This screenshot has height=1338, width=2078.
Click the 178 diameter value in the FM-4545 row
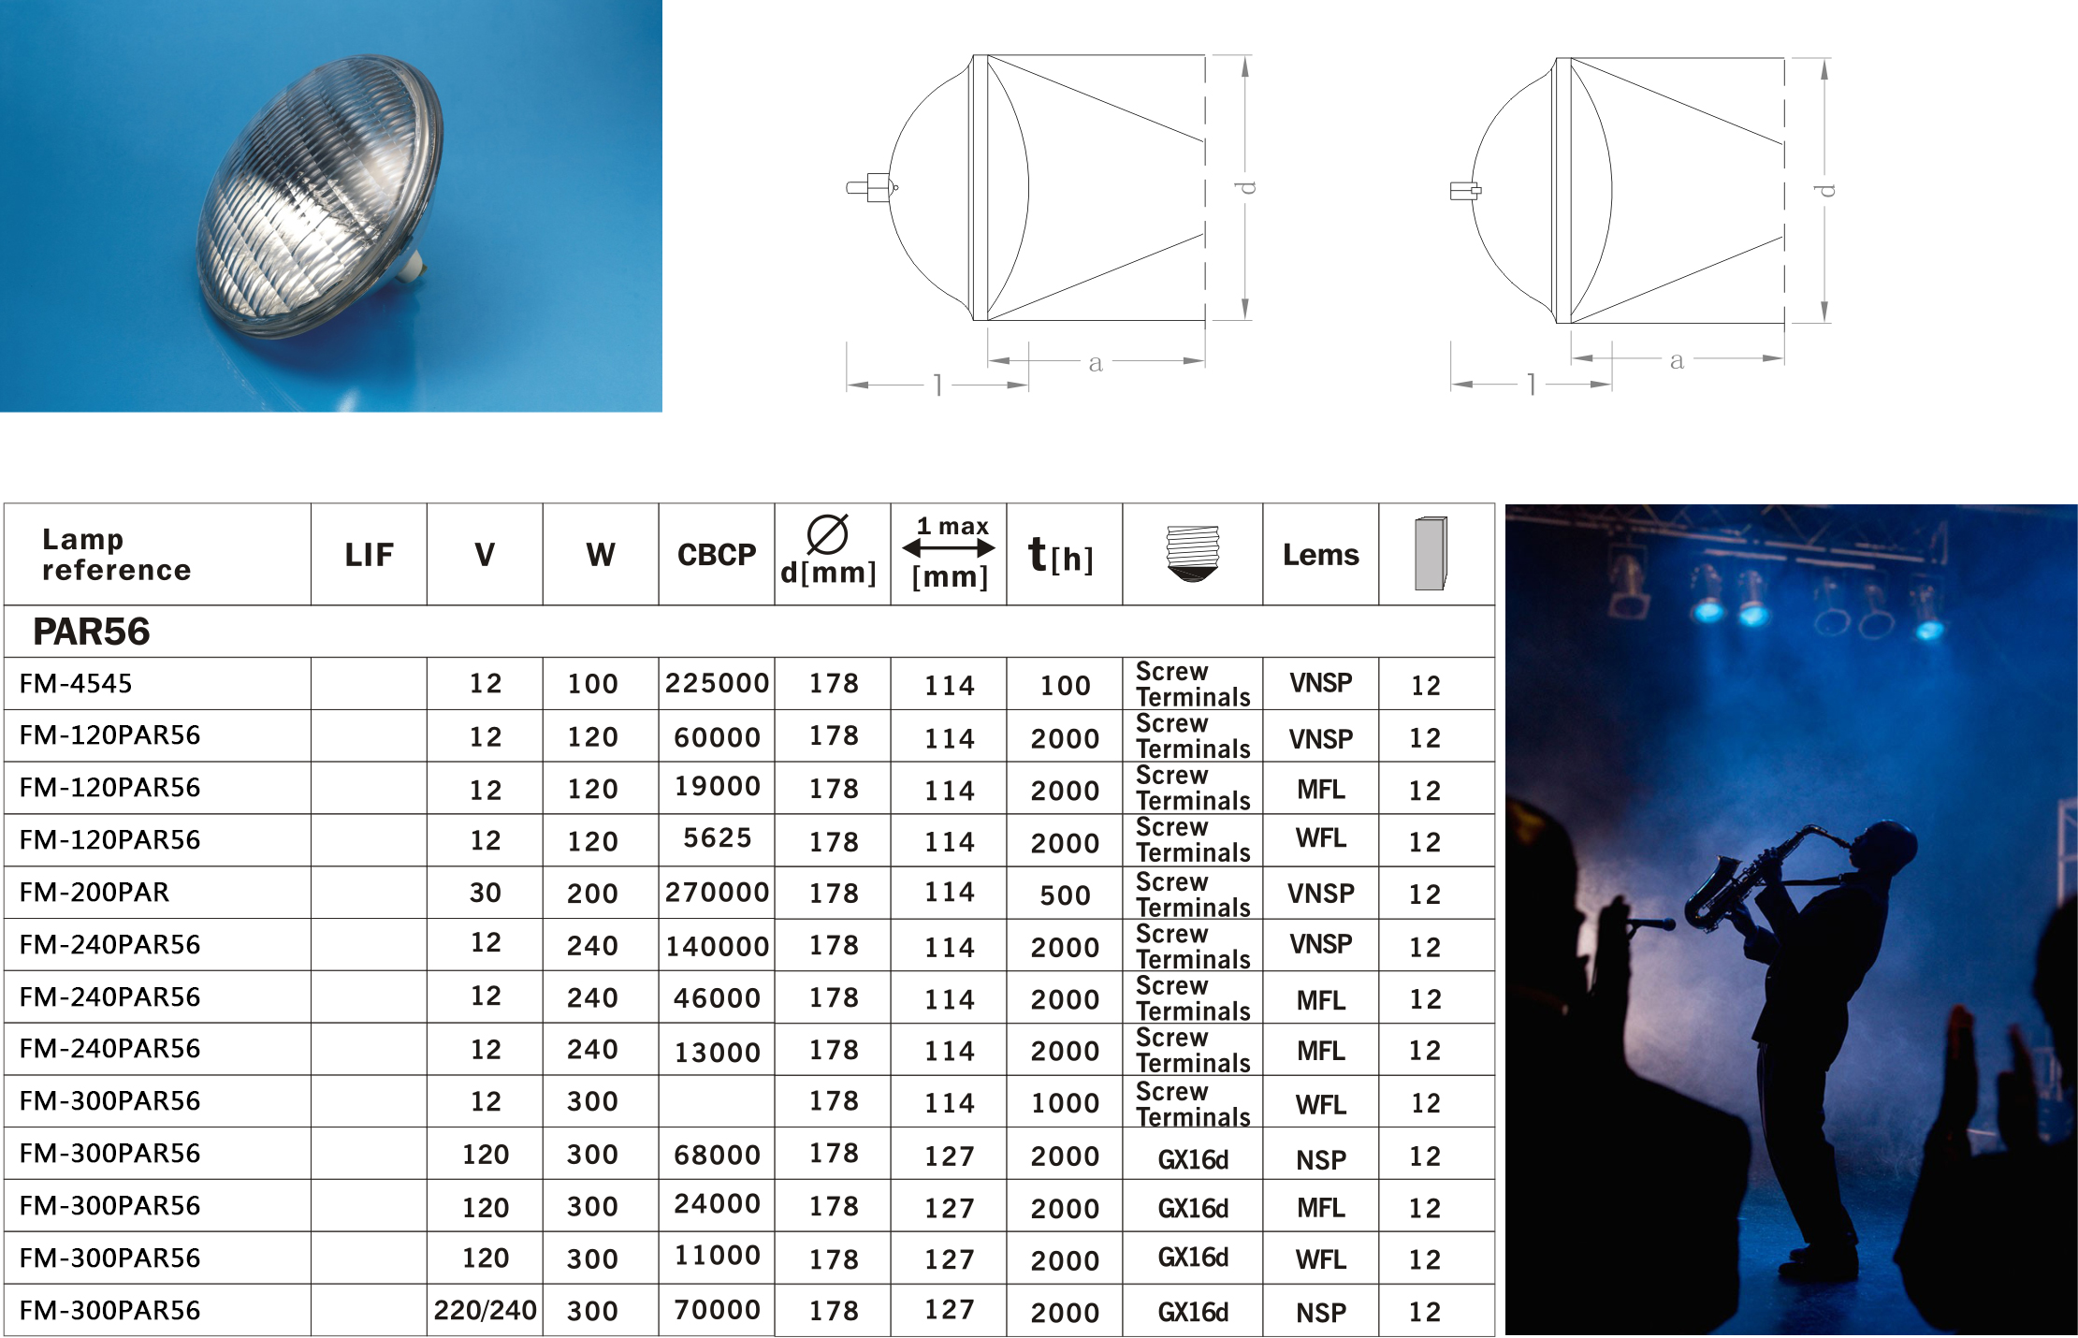click(834, 684)
